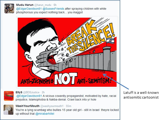
Task: Open the 6h timestamp on Mudu Harun's tweet
Action: point(55,5)
